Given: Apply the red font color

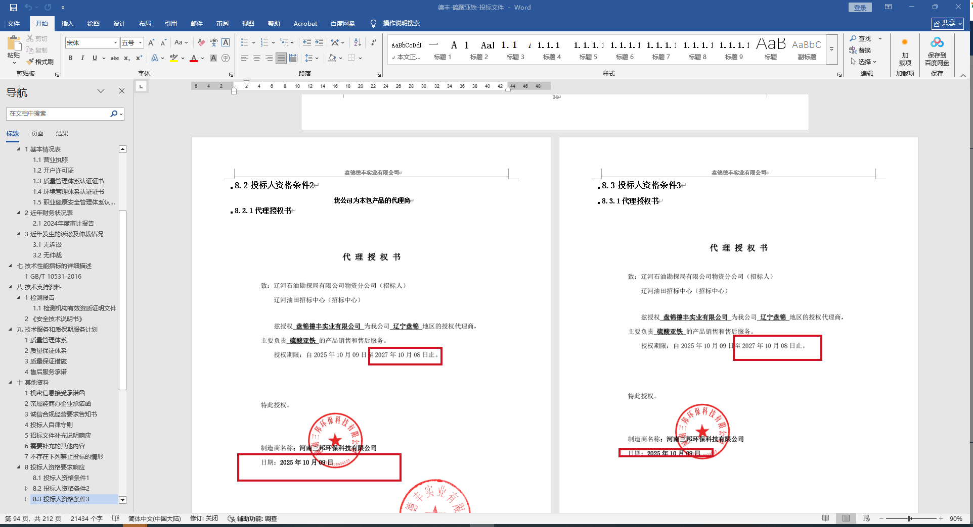Looking at the screenshot, I should click(194, 58).
